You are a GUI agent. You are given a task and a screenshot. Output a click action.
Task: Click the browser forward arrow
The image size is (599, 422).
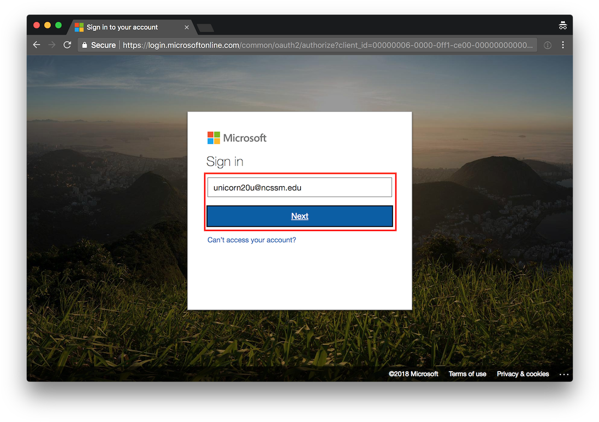52,45
